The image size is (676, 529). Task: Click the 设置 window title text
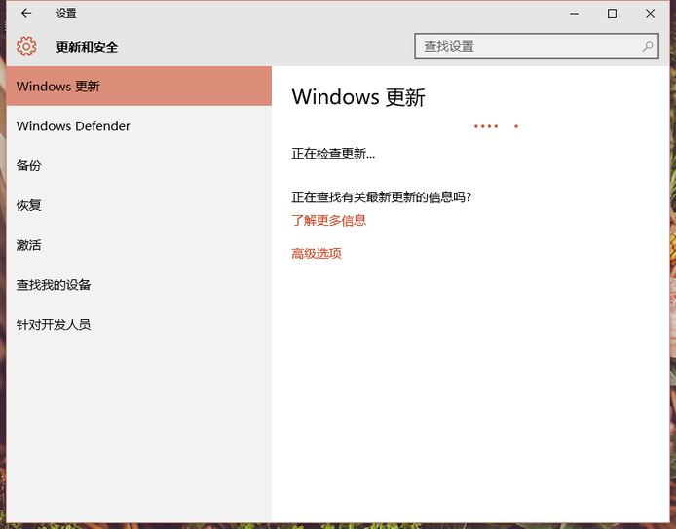point(66,14)
